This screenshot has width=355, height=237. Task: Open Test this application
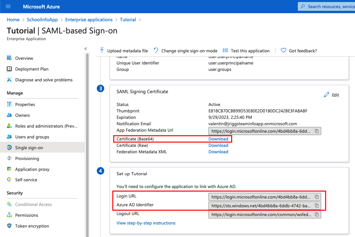coord(246,51)
